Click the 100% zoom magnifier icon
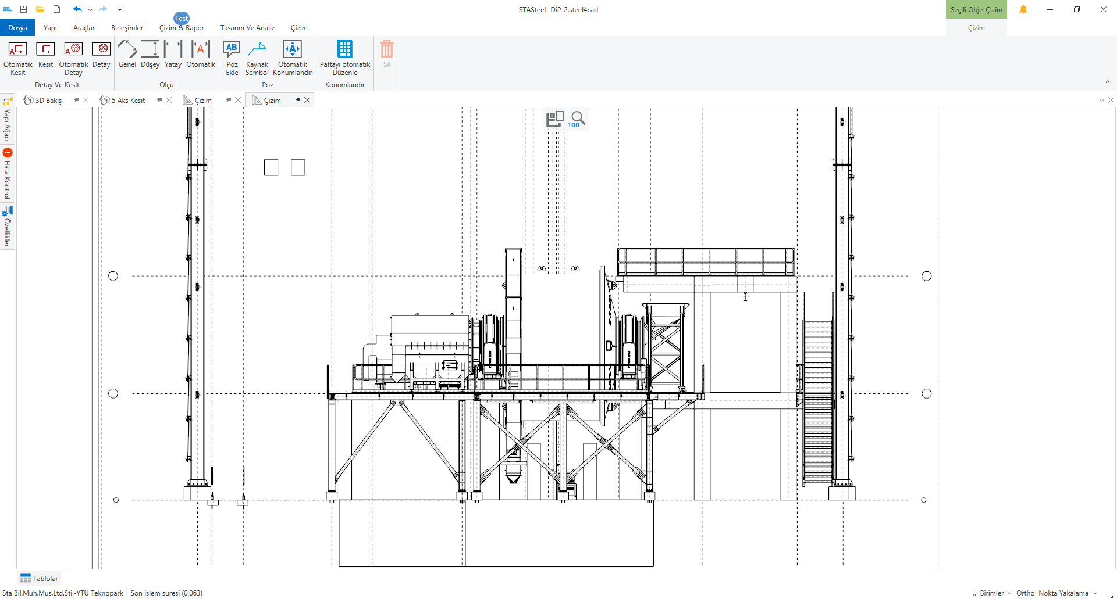 (577, 119)
